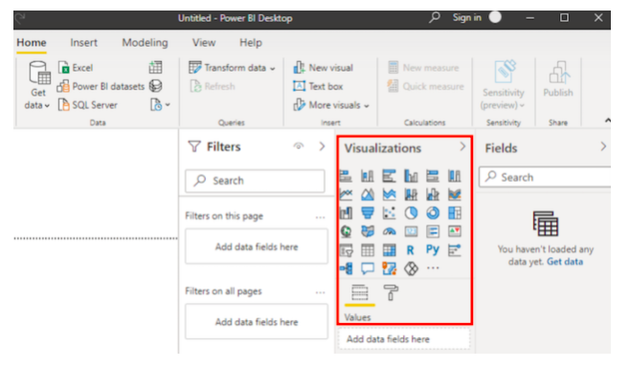
Task: Insert the Map globe visual
Action: [346, 231]
